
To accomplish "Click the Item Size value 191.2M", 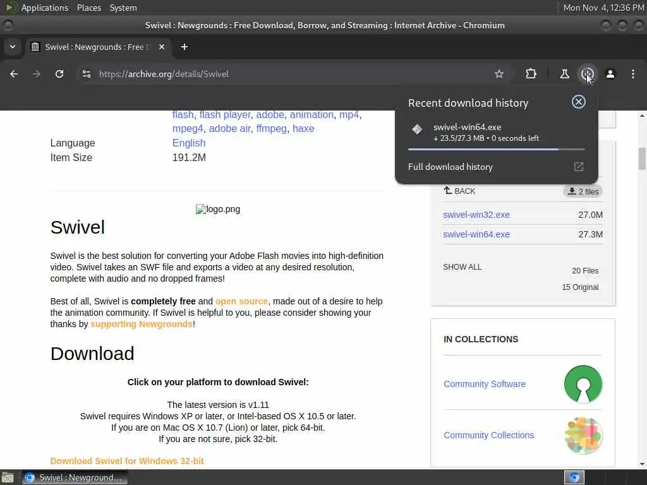I will (x=189, y=157).
